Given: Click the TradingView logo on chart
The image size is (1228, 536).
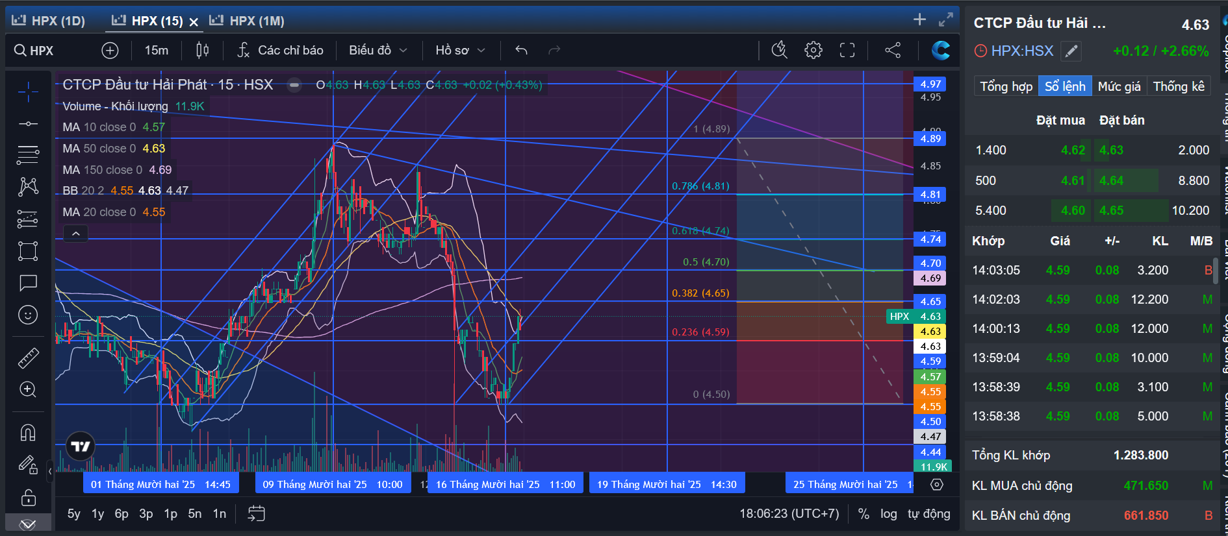Looking at the screenshot, I should (81, 446).
